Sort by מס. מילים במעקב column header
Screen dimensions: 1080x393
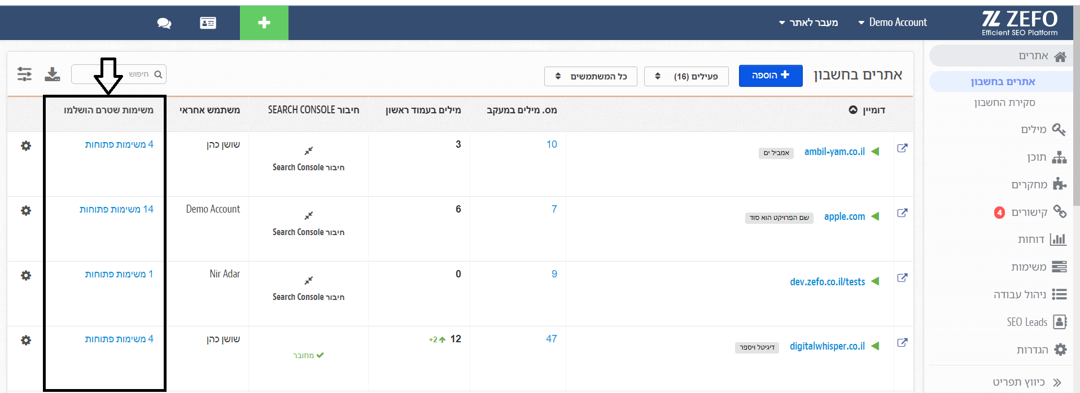click(522, 110)
